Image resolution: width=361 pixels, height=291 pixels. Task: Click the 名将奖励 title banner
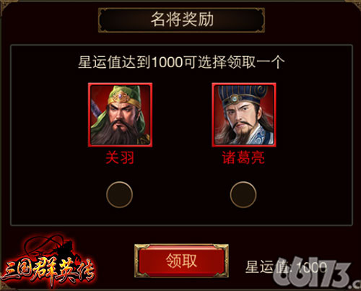point(182,20)
